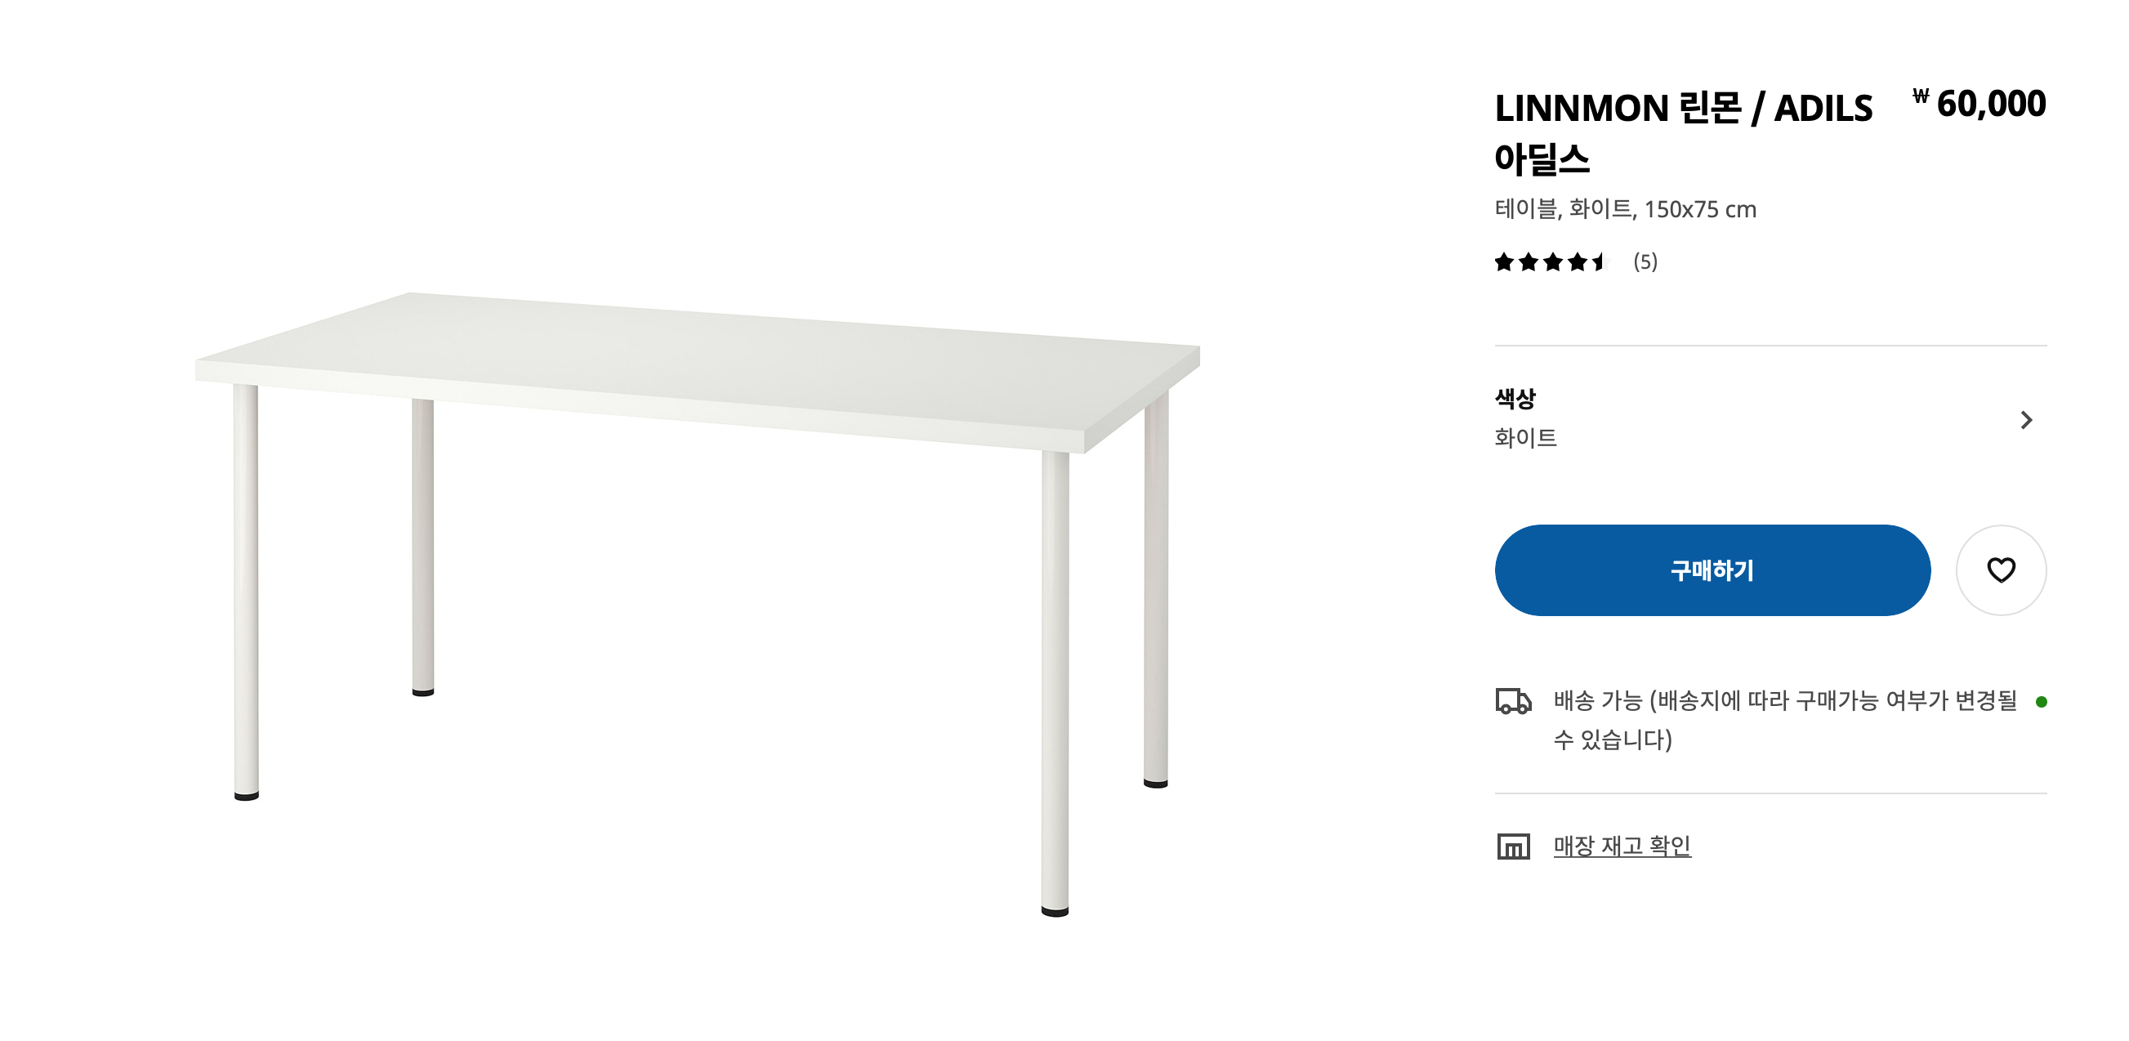Open the 색상 color selector heading
This screenshot has height=1041, width=2129.
click(1514, 399)
